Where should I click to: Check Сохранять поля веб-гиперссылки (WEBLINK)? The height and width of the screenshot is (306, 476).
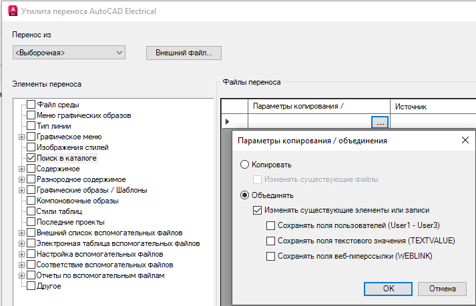coord(270,256)
